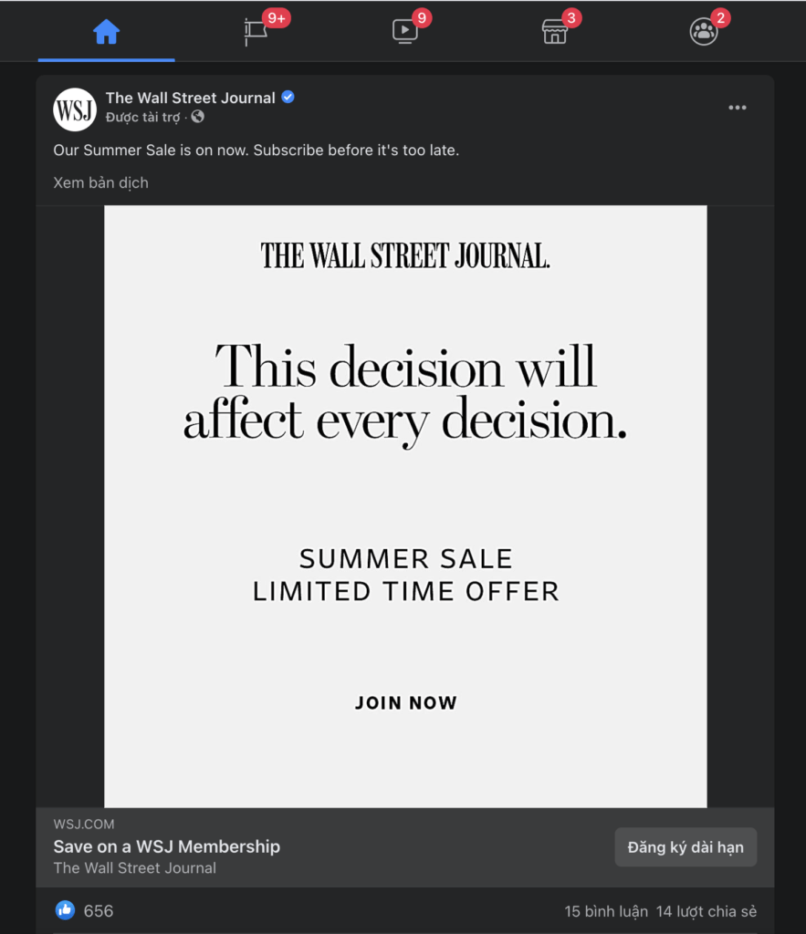806x934 pixels.
Task: Open the 'Save on a WSJ Membership' headline
Action: pyautogui.click(x=166, y=846)
